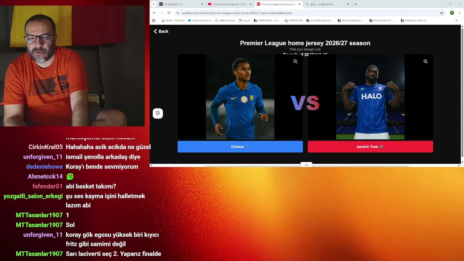Viewport: 464px width, 261px height.
Task: Zoom into the Ipswich Town jersey image
Action: pyautogui.click(x=426, y=62)
